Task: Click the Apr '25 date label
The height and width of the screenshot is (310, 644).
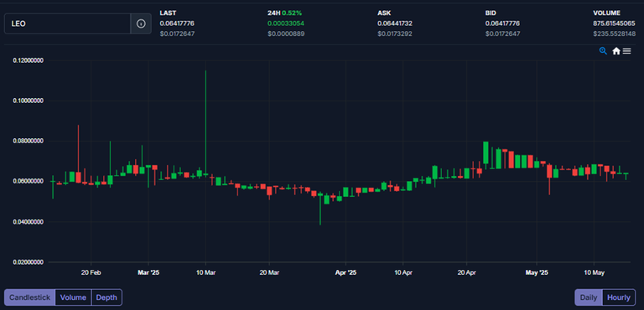Action: 345,272
